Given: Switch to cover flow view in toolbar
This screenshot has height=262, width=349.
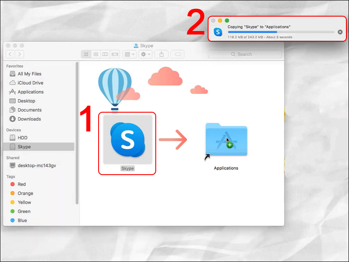Looking at the screenshot, I should (x=115, y=54).
